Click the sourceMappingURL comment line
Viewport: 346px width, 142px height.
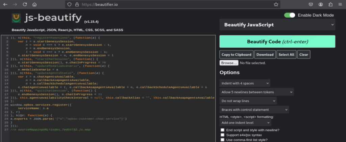(x=51, y=129)
